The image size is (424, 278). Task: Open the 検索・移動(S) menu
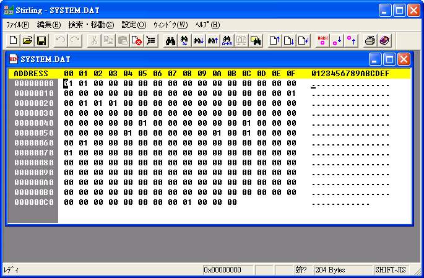[91, 25]
